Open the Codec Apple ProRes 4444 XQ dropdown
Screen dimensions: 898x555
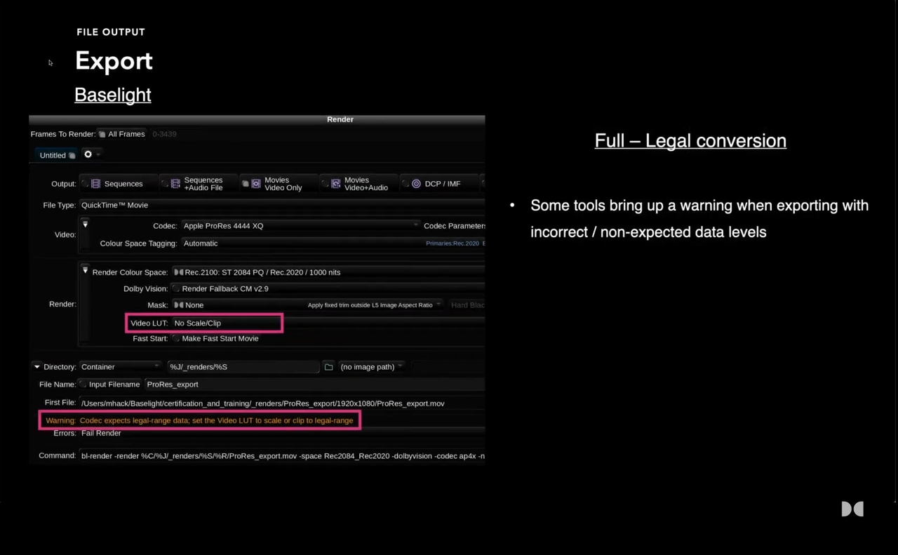click(300, 226)
